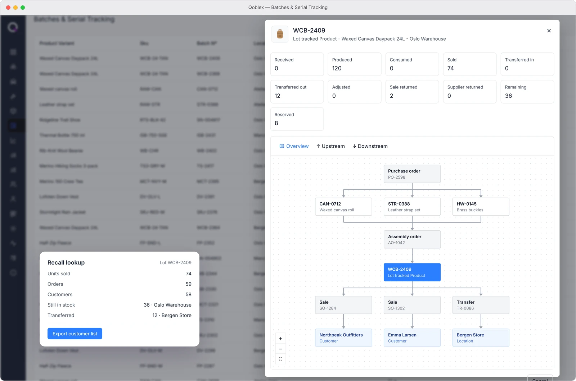Open the Sale SO-1284 node
The width and height of the screenshot is (576, 381).
pyautogui.click(x=343, y=305)
